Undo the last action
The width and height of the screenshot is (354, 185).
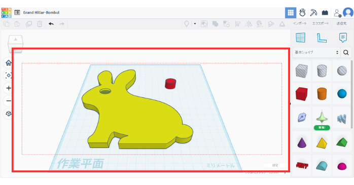[x=51, y=24]
